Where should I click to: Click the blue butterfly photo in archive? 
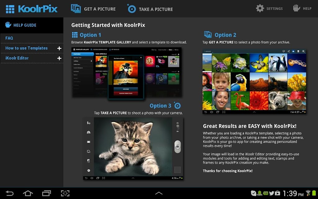click(x=259, y=63)
